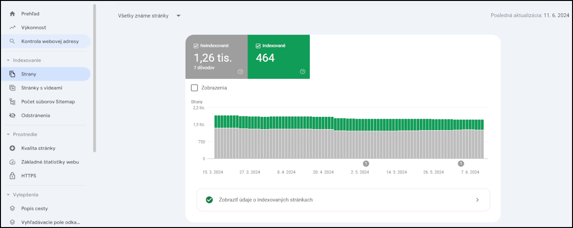Open HTTPS report
Viewport: 573px width, 228px height.
[x=45, y=176]
